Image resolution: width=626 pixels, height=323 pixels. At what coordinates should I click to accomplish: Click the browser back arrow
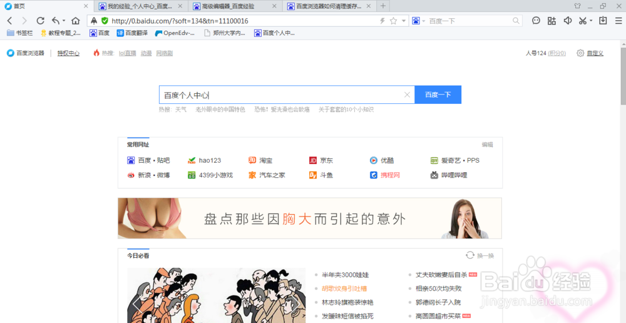(10, 21)
